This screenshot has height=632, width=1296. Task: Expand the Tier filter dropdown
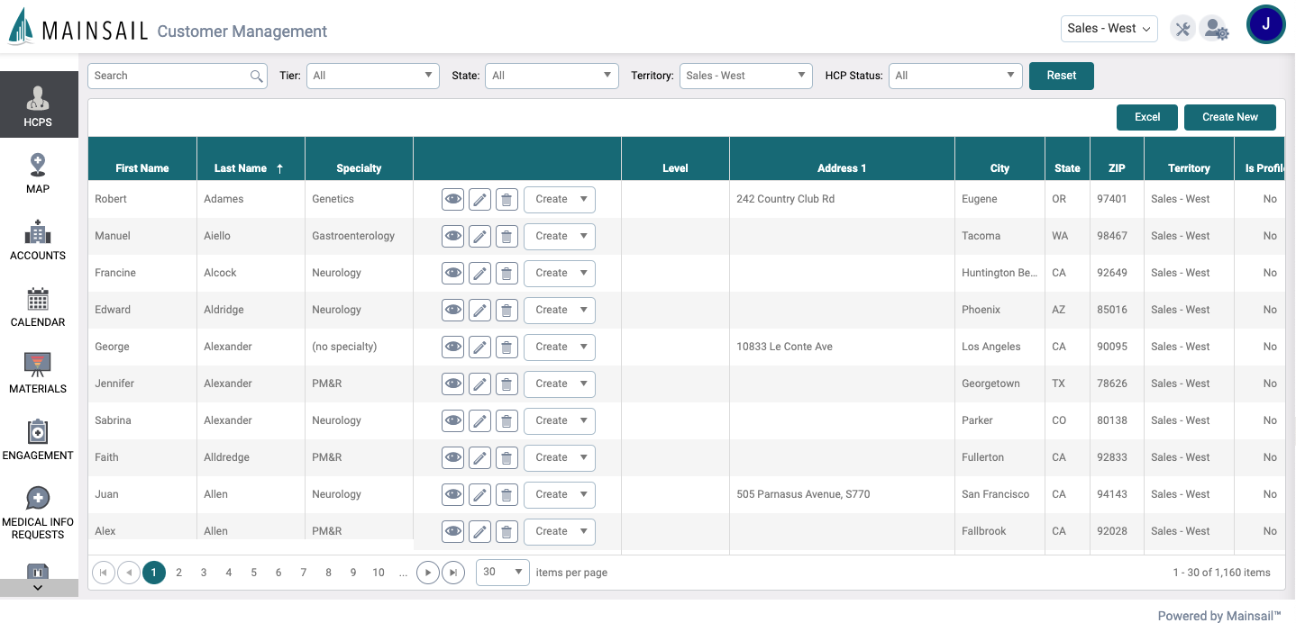point(372,76)
